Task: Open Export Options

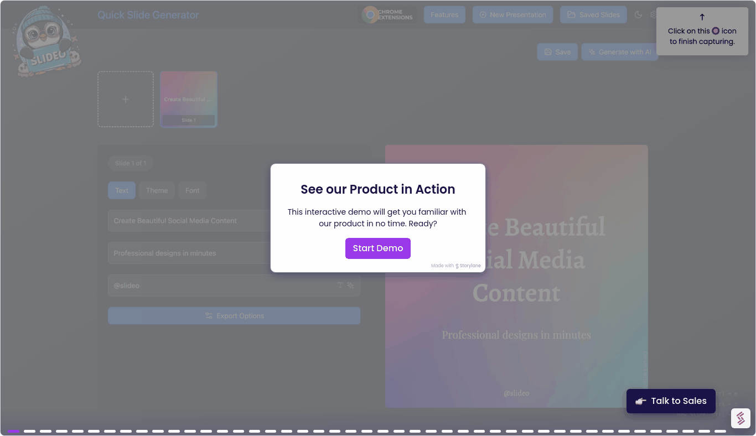Action: [x=234, y=316]
